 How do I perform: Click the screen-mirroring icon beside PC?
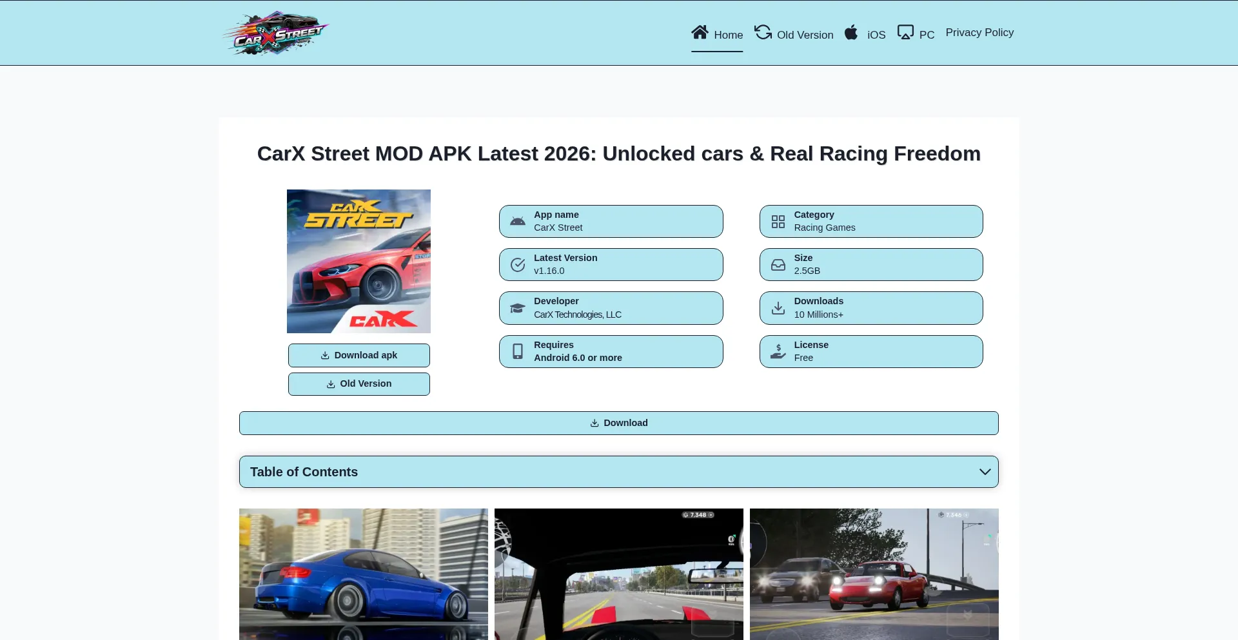pos(906,31)
